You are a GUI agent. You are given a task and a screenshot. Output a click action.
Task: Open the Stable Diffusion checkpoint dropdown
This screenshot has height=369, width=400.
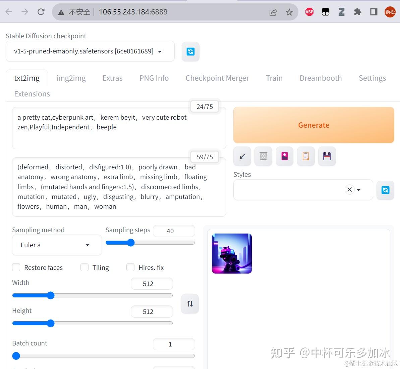tap(90, 51)
